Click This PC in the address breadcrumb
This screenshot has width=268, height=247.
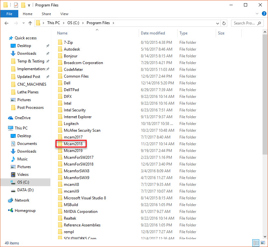pos(54,23)
